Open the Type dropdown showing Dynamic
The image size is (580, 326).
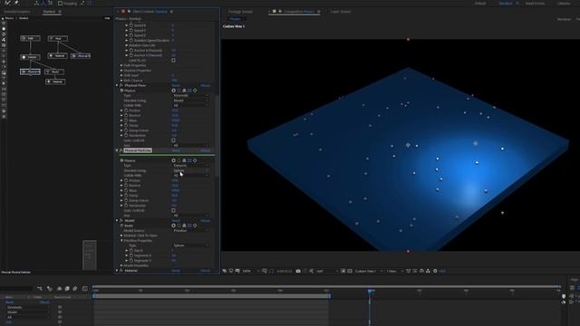point(190,166)
